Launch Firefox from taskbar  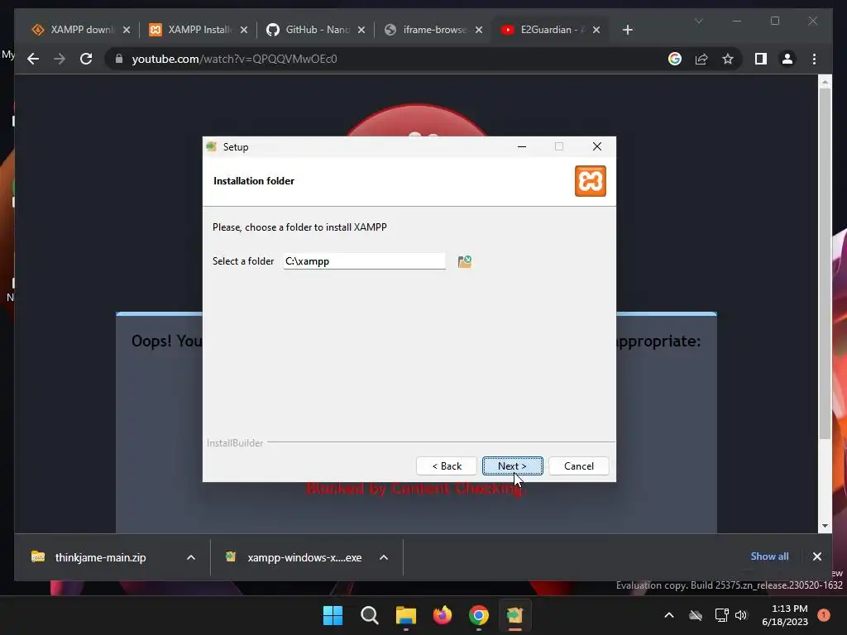(x=443, y=615)
